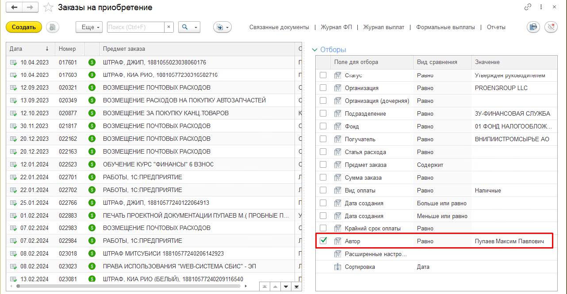567x294 pixels.
Task: Sort by the Номер column header
Action: tap(70, 49)
